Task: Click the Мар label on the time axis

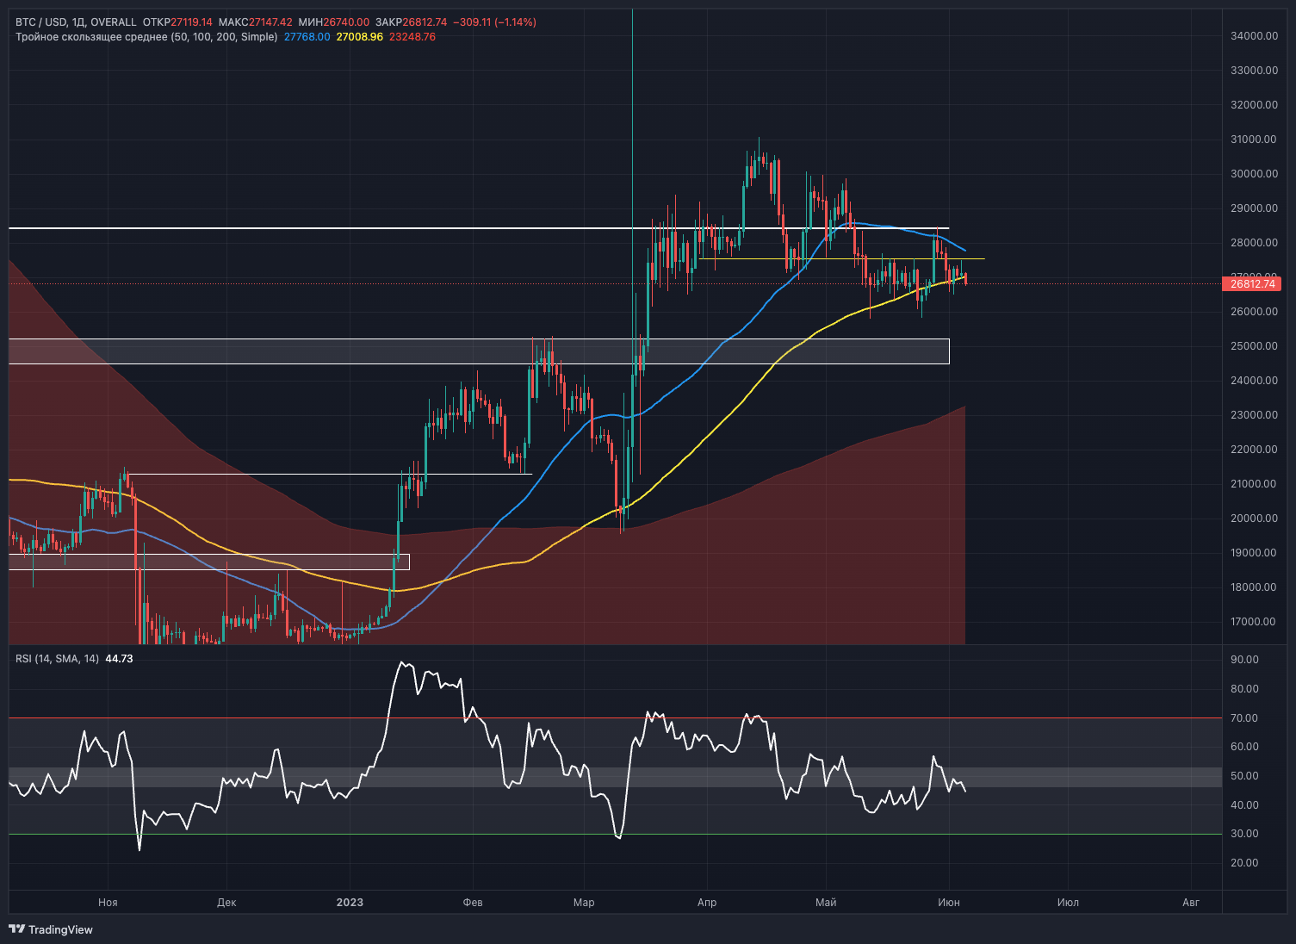Action: click(584, 903)
